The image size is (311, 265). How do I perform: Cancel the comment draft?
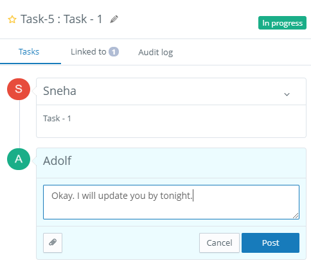(x=219, y=243)
